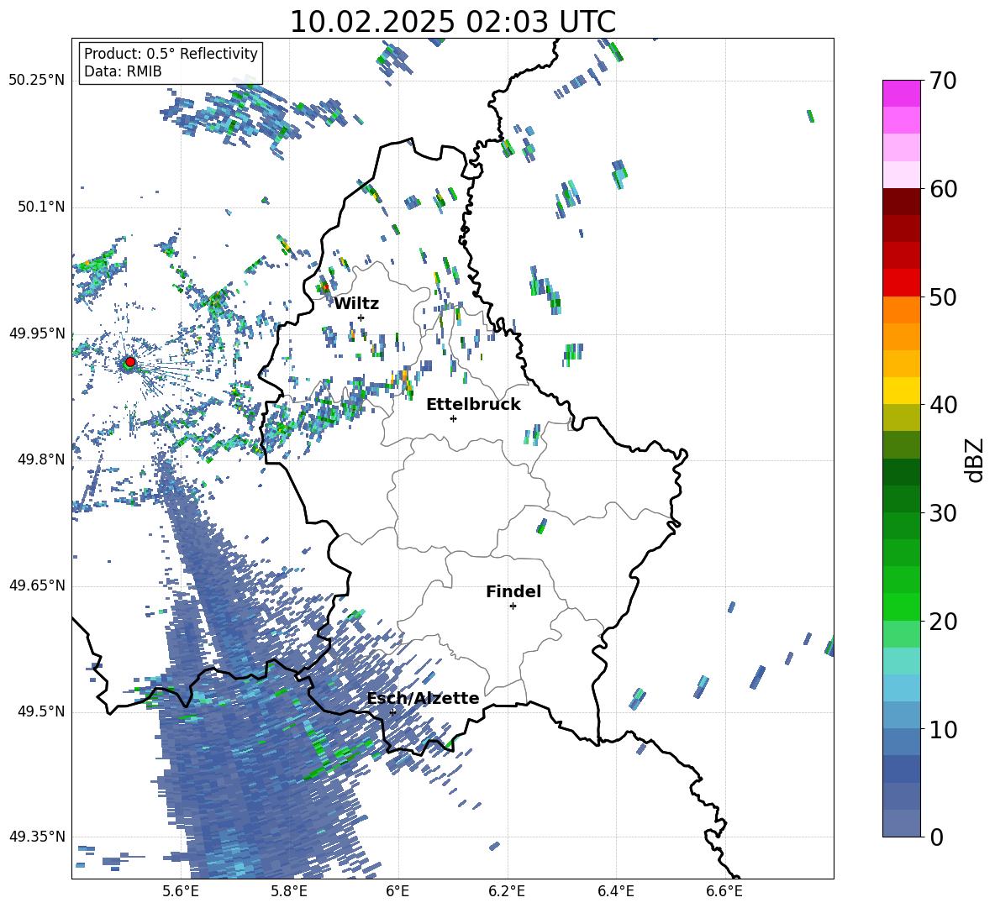995x908 pixels.
Task: Click the 6.2°E longitude label
Action: pos(507,891)
